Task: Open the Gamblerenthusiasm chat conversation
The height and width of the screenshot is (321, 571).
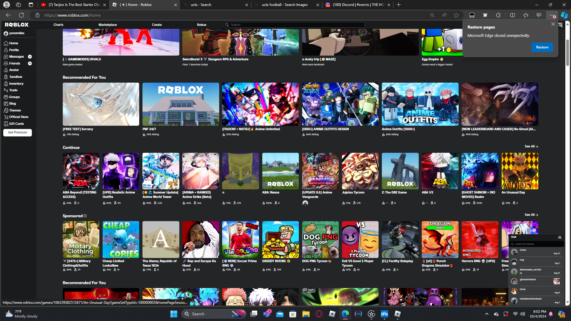Action: click(x=536, y=300)
